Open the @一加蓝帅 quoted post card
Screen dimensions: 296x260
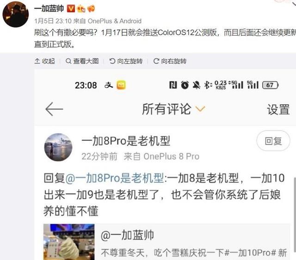(166, 242)
